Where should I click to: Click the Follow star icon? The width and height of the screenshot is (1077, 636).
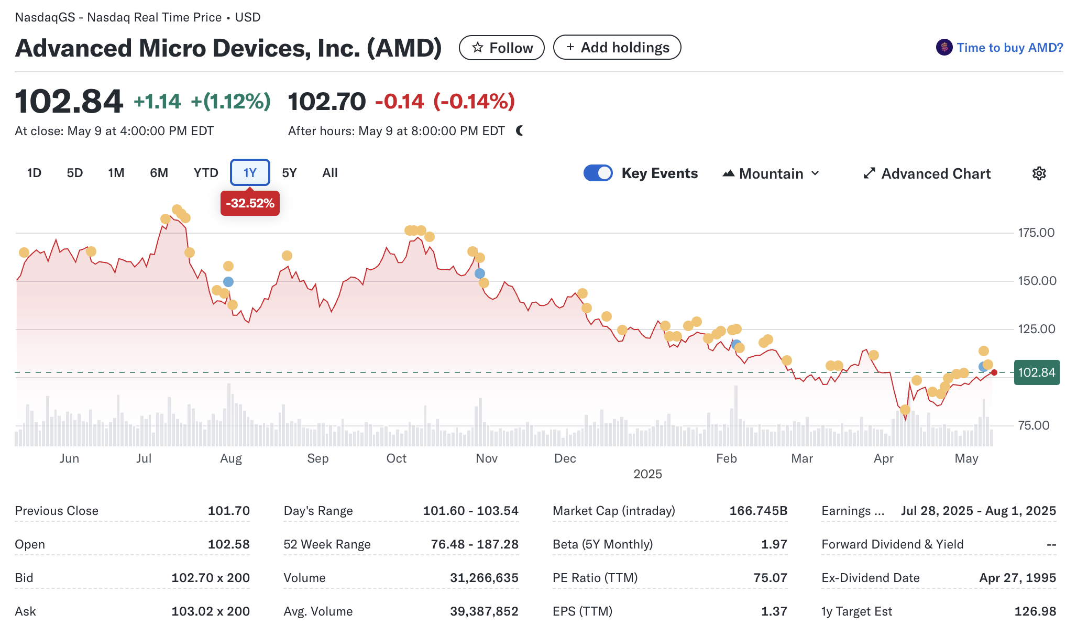[477, 48]
